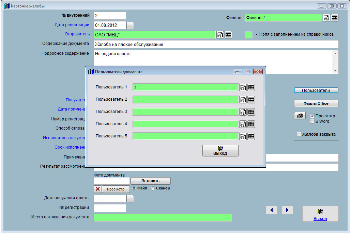Click table list icon for Пользователь 2
This screenshot has width=351, height=234.
click(x=251, y=100)
